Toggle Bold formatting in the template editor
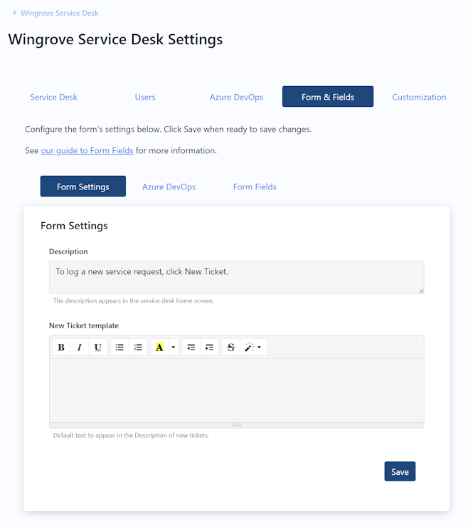Viewport: 473px width, 529px height. pos(61,347)
